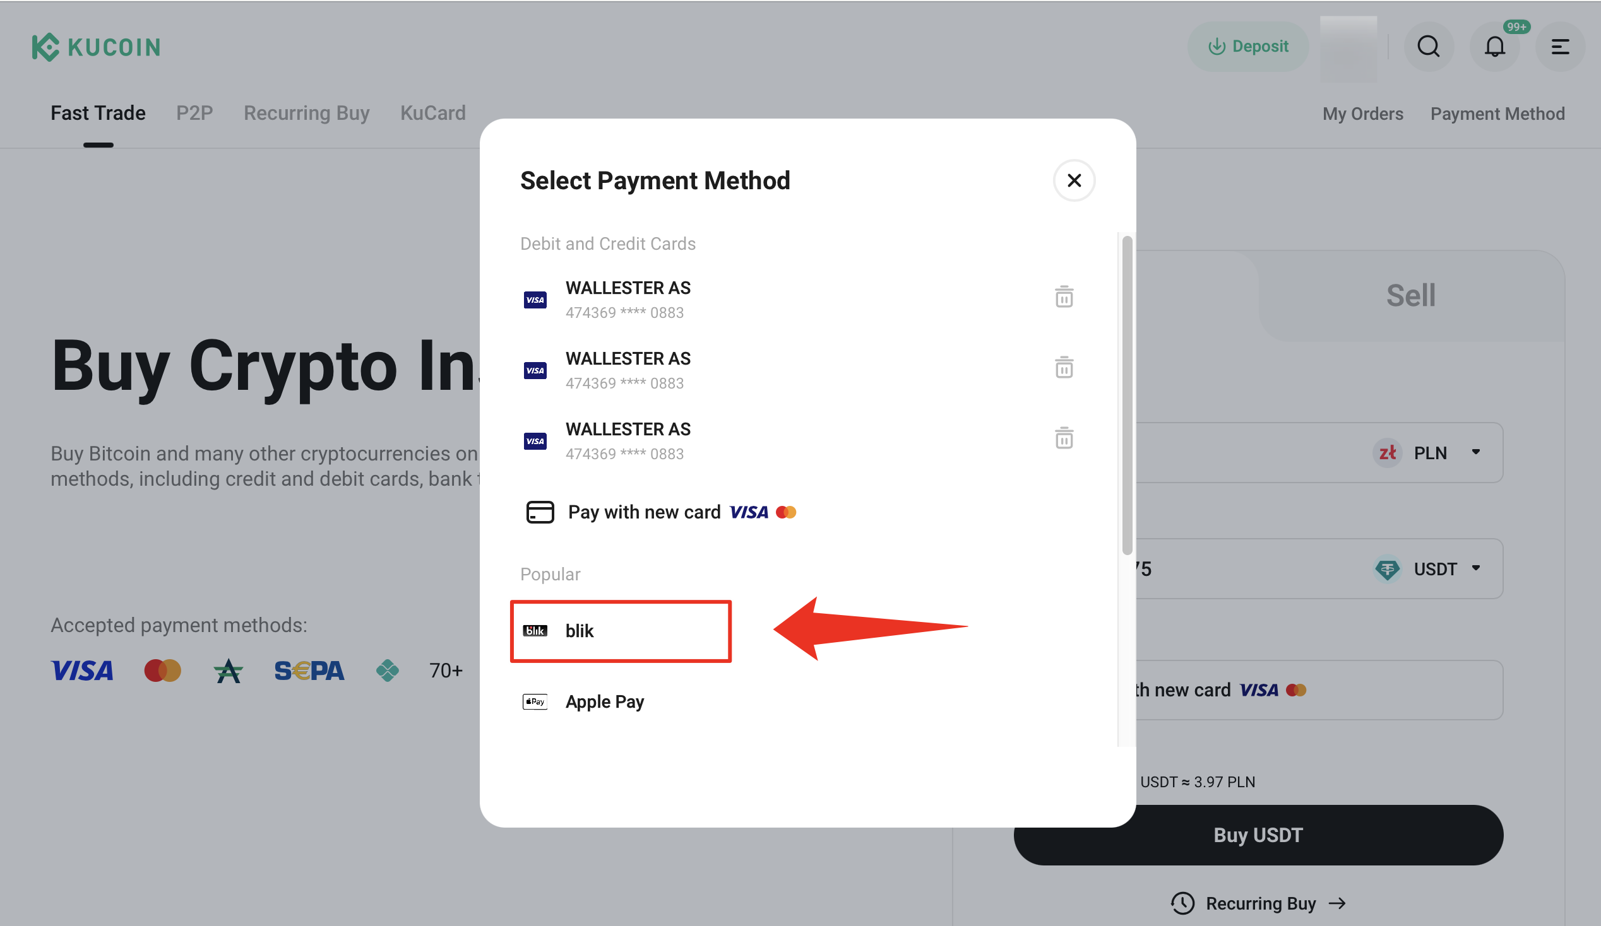Screen dimensions: 1601x926
Task: Click the Visa logo under accepted methods
Action: point(82,671)
